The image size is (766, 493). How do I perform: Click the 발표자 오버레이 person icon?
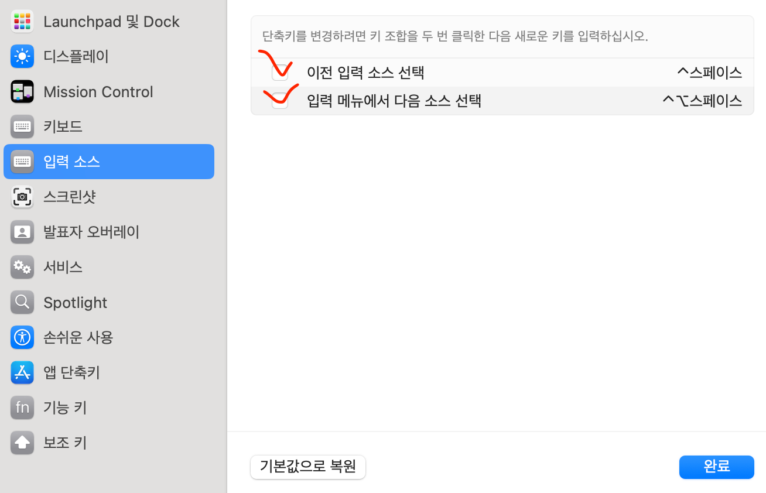(x=22, y=232)
